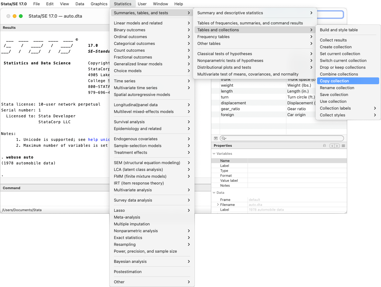381x287 pixels.
Task: Click the magnifier in variables search field
Action: tap(224, 138)
